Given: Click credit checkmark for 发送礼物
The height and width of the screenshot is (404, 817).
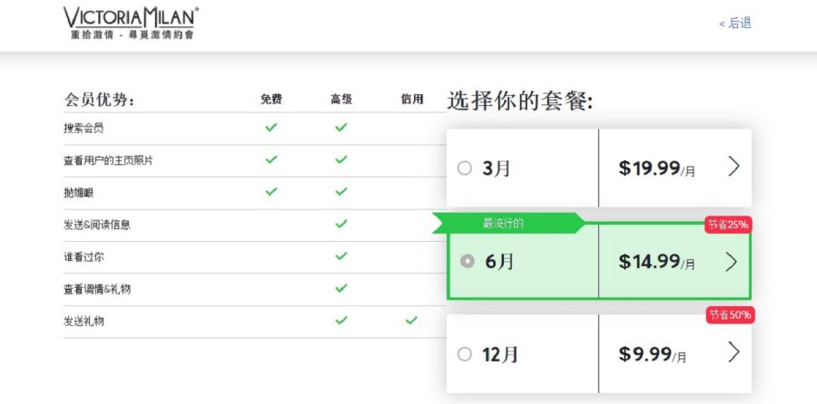Looking at the screenshot, I should coord(411,321).
